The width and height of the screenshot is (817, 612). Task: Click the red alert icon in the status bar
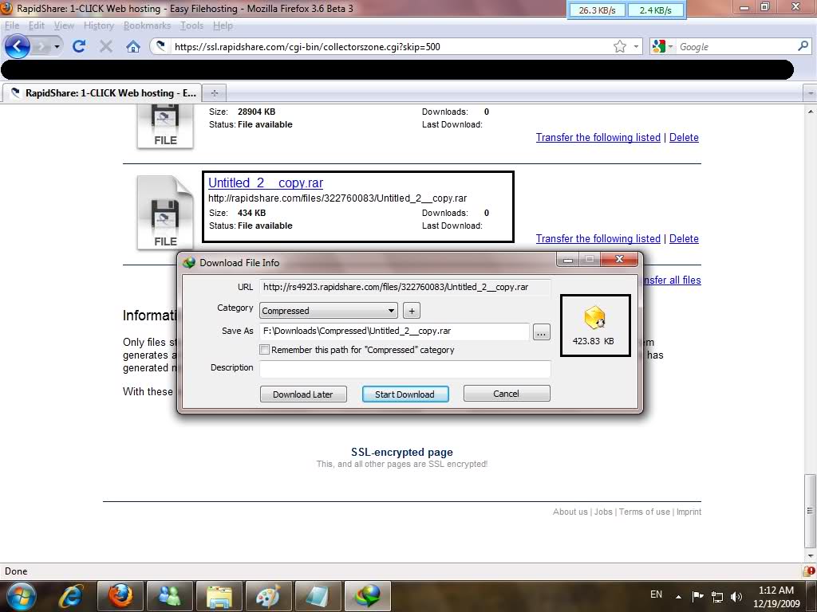coord(811,571)
